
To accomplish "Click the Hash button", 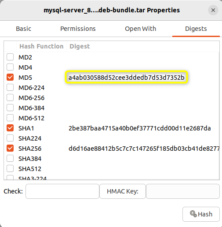I will (201, 214).
